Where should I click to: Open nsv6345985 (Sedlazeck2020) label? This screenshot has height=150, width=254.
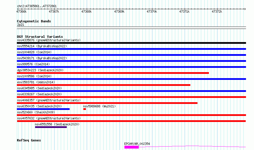click(x=39, y=88)
